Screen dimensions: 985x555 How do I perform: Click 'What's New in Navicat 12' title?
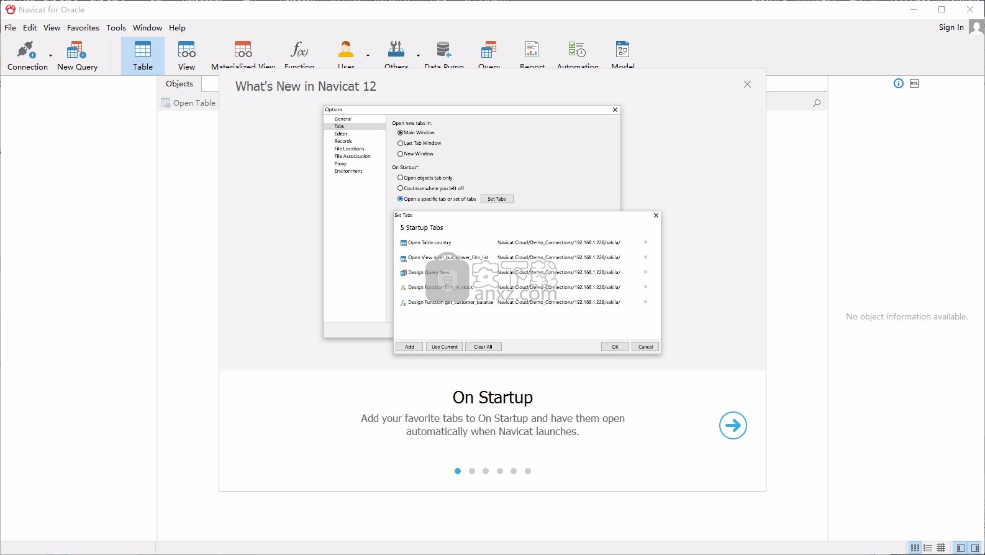(306, 86)
